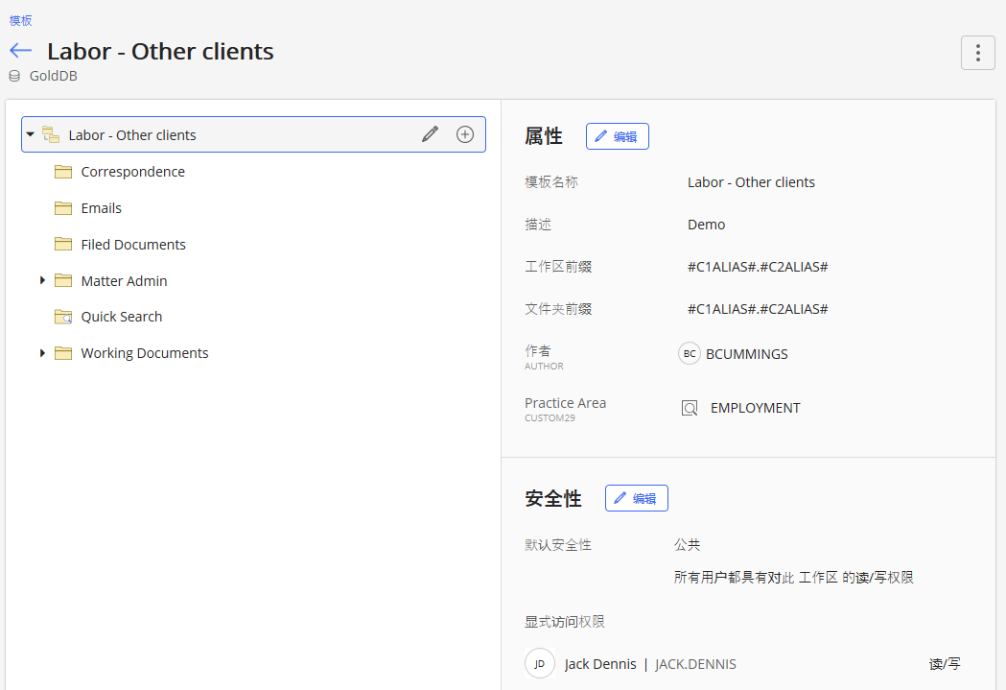Select the Quick Search tree item
The width and height of the screenshot is (1006, 690).
point(121,317)
